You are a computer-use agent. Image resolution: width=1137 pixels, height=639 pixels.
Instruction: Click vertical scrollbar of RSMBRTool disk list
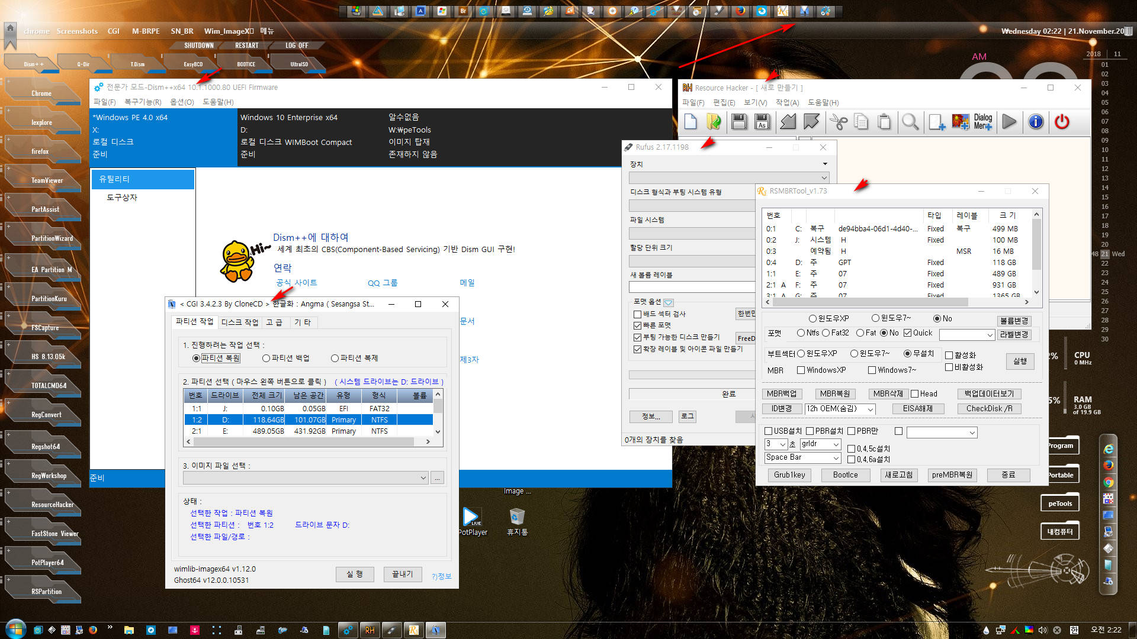click(x=1036, y=253)
